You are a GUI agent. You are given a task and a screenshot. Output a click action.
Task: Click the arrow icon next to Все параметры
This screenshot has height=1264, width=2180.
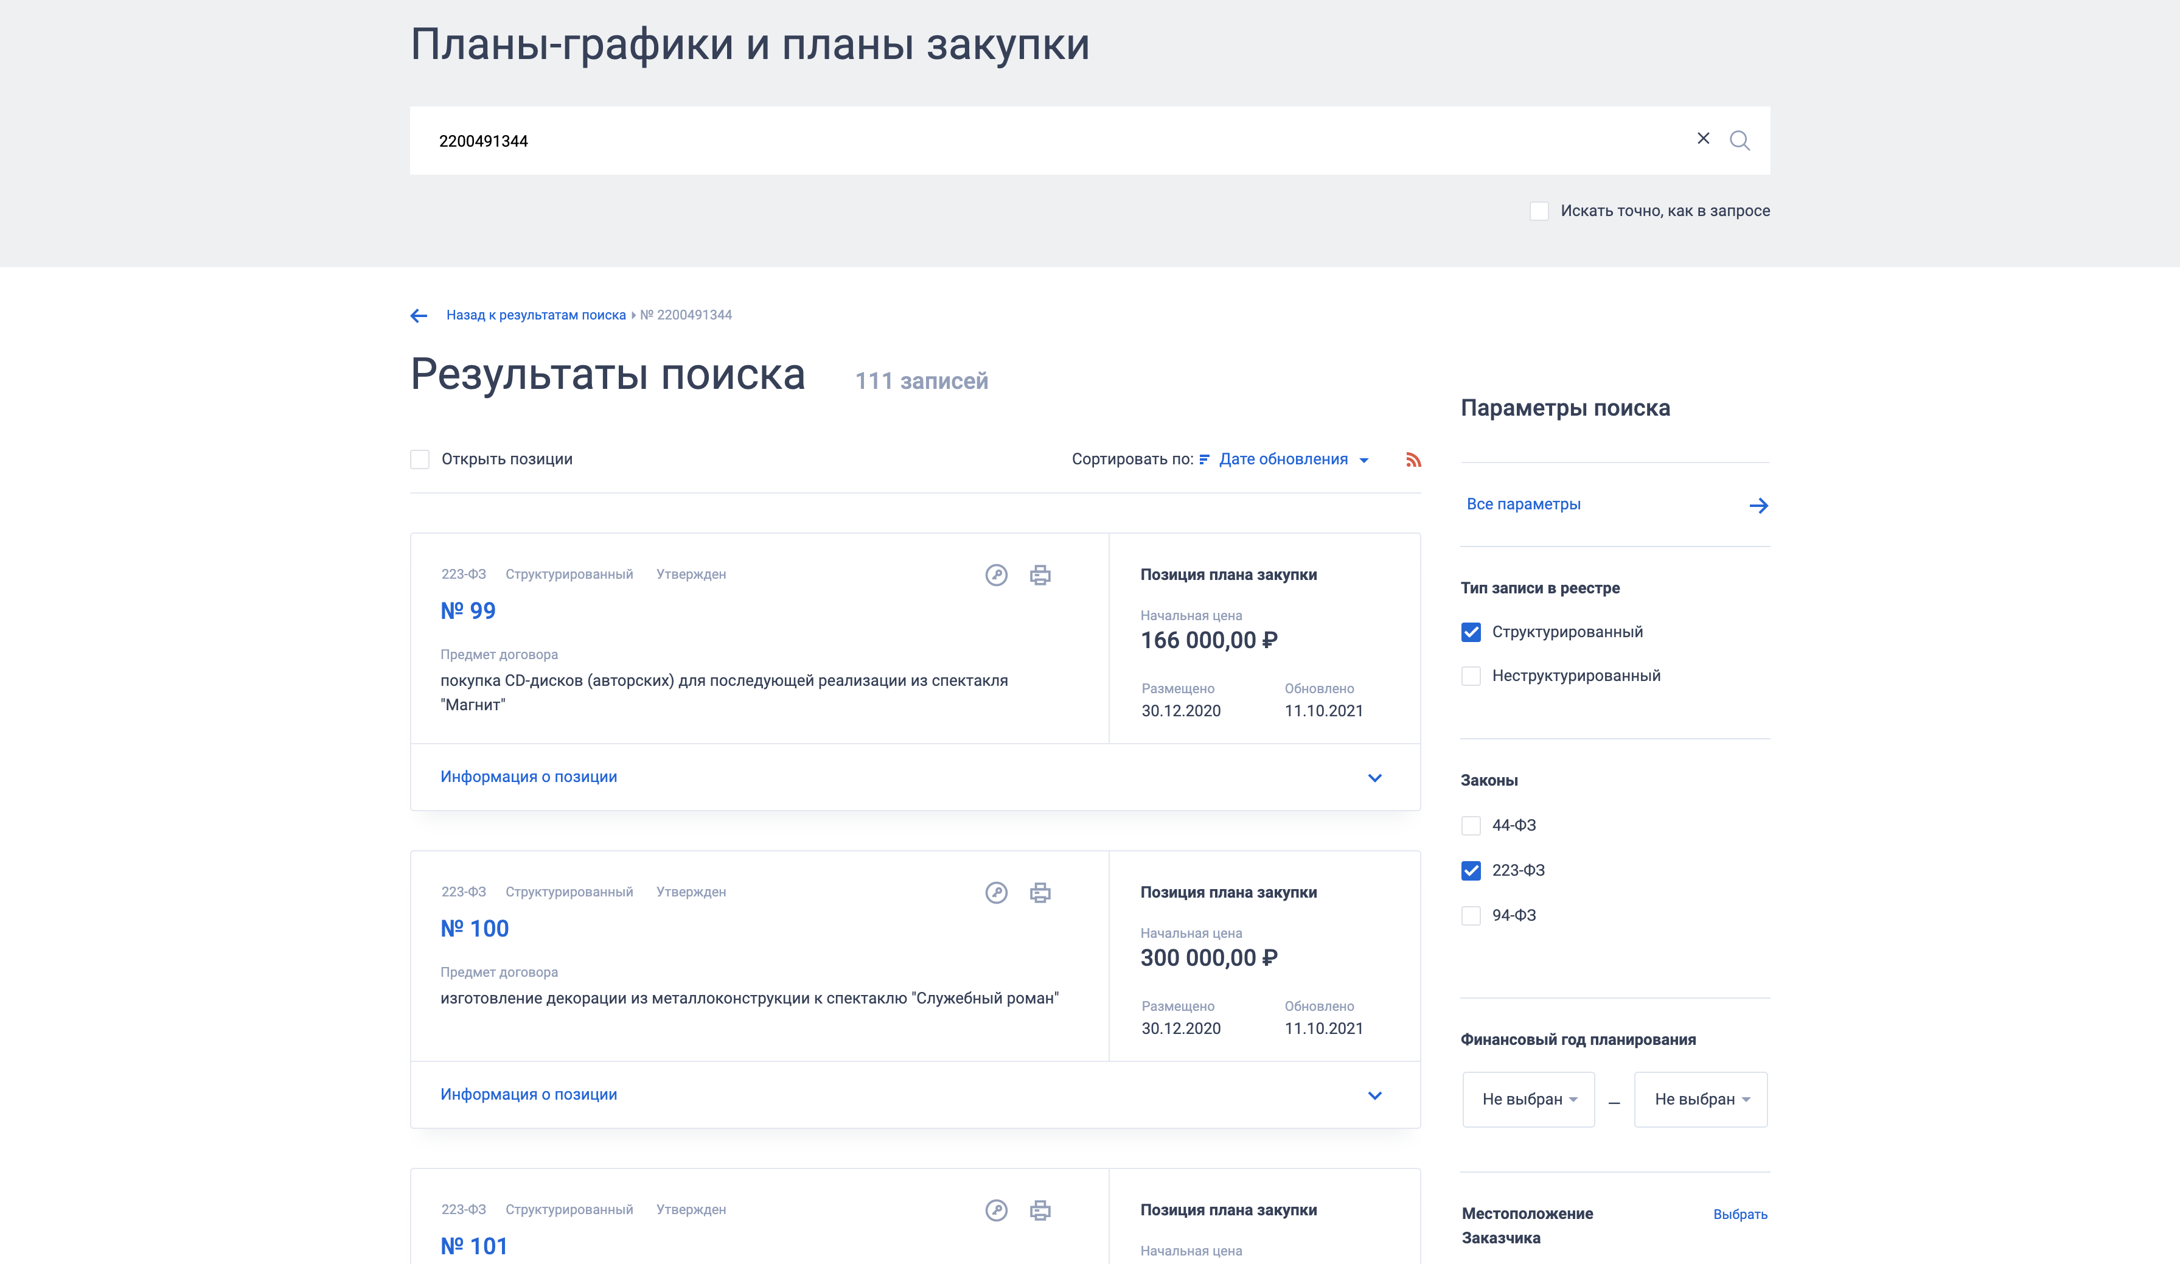[1758, 505]
